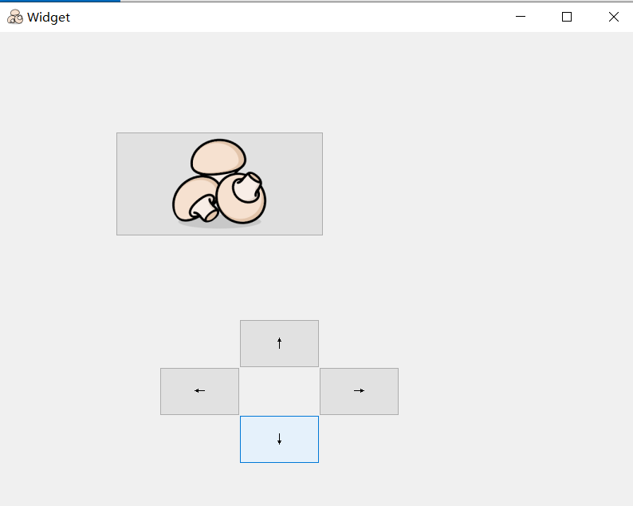The height and width of the screenshot is (506, 633).
Task: Minimize the Widget window
Action: point(521,17)
